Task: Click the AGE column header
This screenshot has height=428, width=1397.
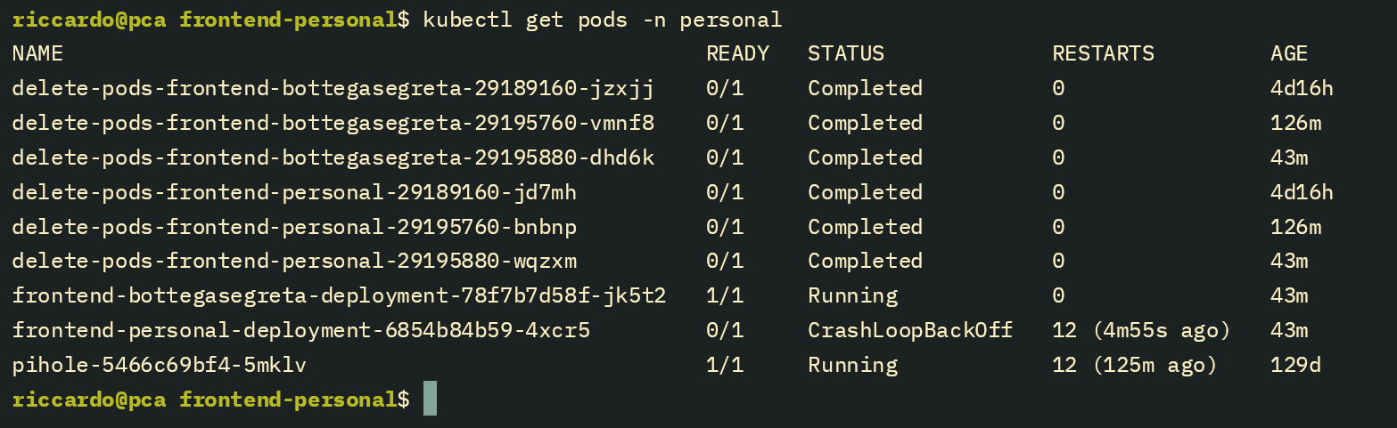Action: pyautogui.click(x=1289, y=53)
